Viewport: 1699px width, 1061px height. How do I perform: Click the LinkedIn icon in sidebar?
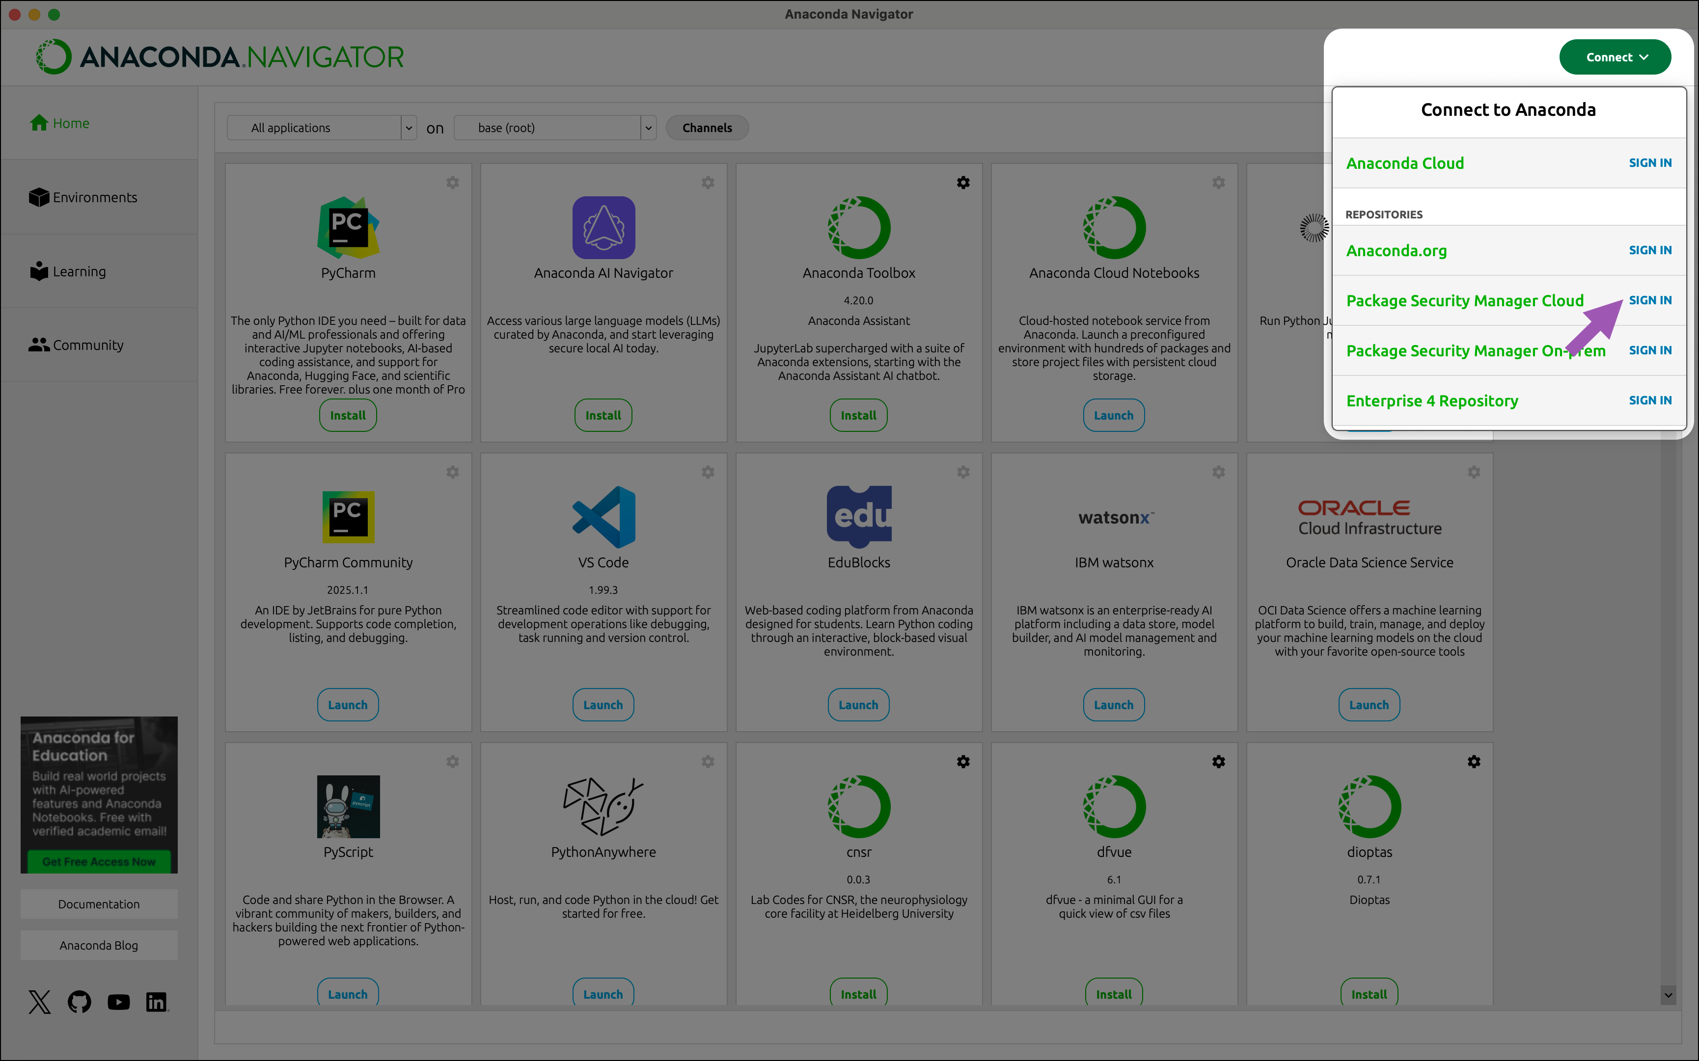coord(157,1001)
